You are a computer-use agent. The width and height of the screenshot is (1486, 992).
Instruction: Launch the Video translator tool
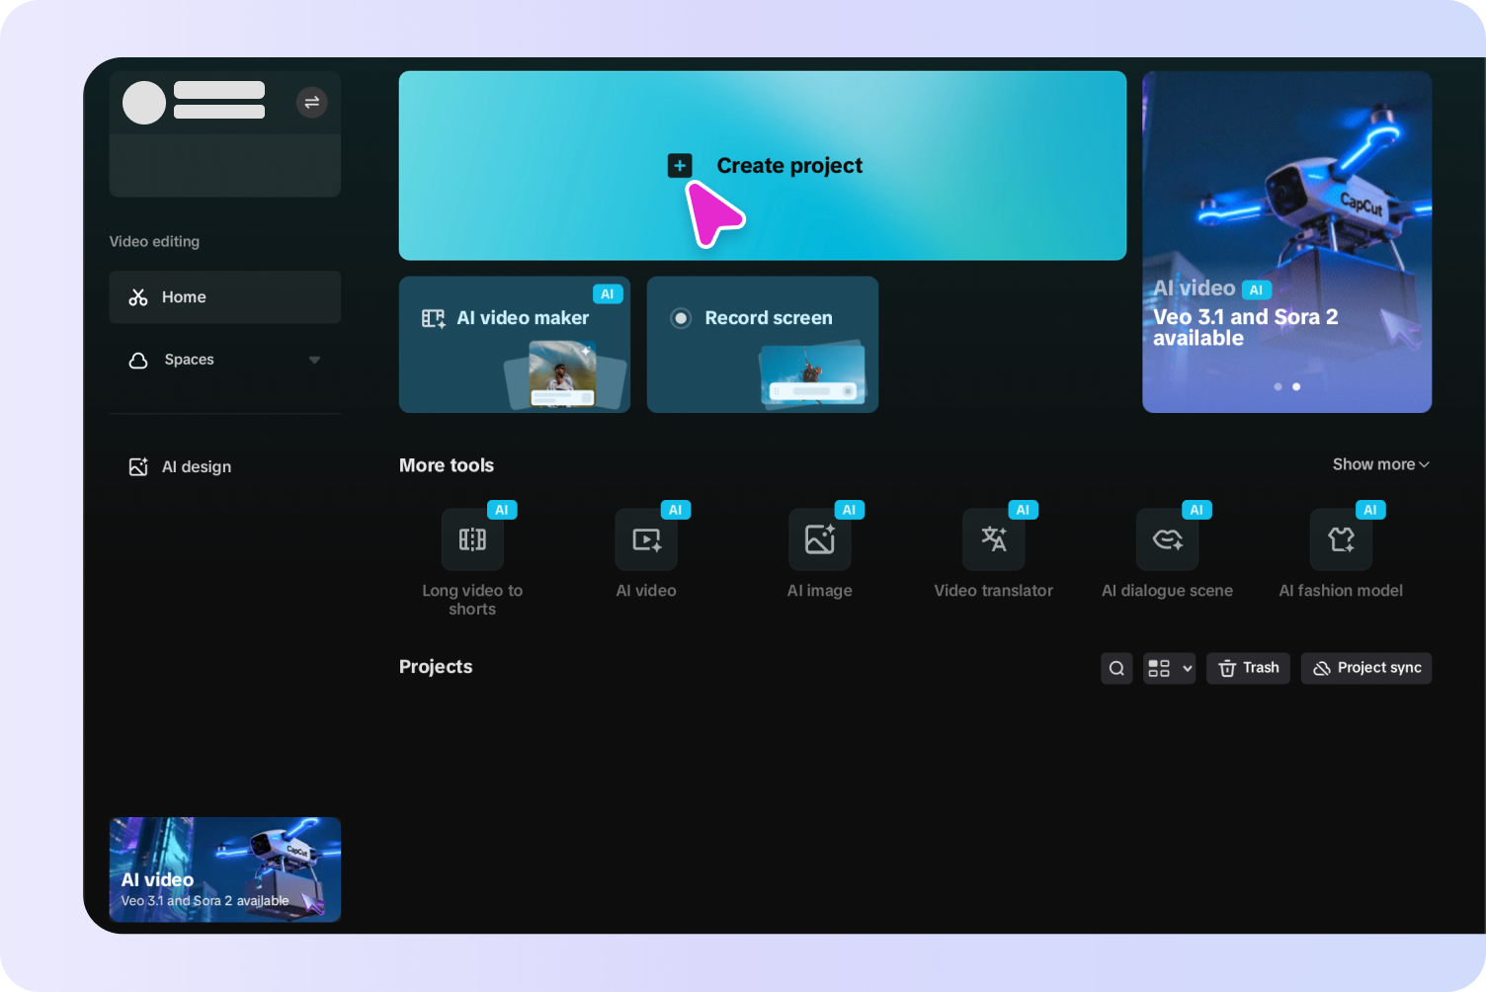pos(993,539)
